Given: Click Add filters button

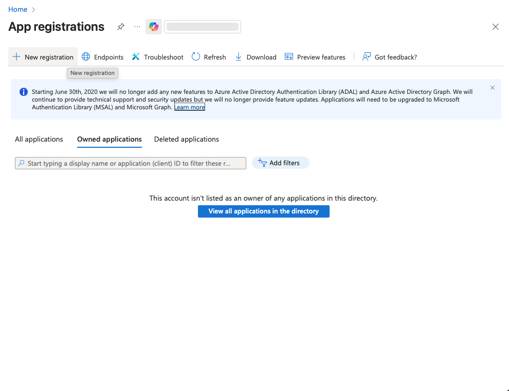Looking at the screenshot, I should click(x=280, y=163).
